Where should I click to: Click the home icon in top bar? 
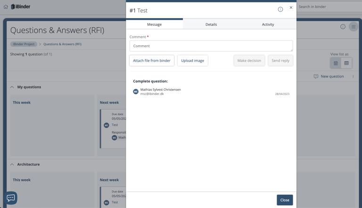coord(6,7)
